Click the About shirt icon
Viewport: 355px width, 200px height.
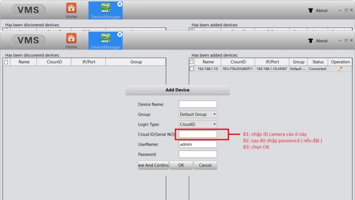tap(311, 41)
